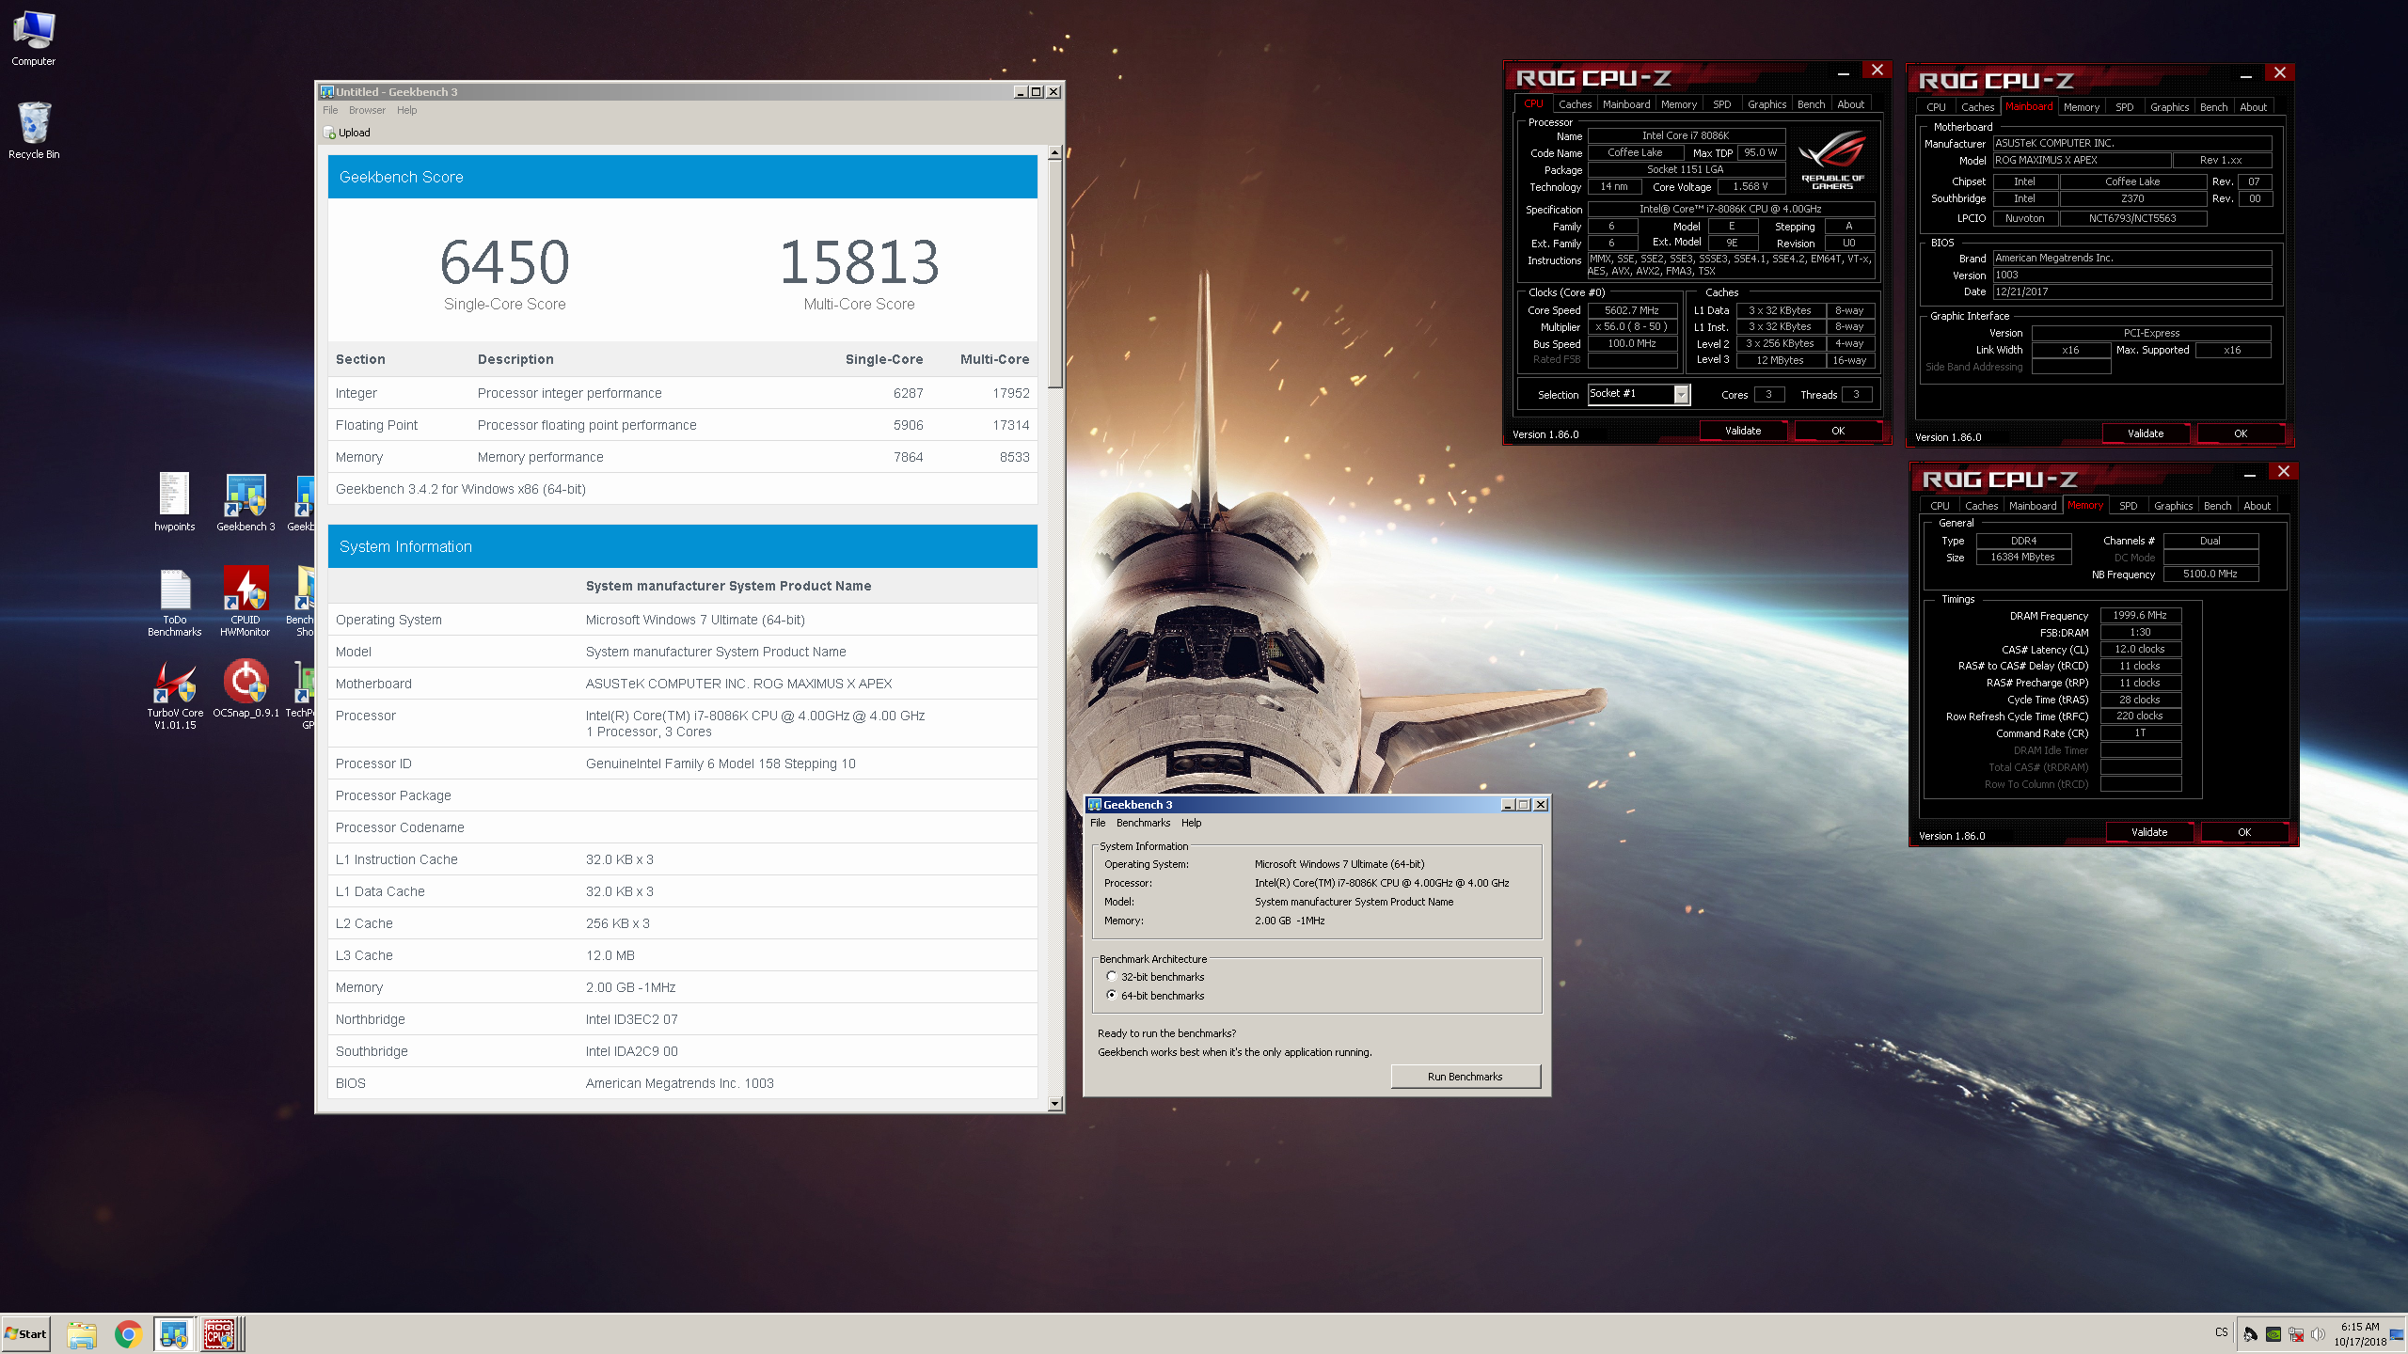The width and height of the screenshot is (2408, 1354).
Task: Click the disconnected network tray icon
Action: click(2296, 1334)
